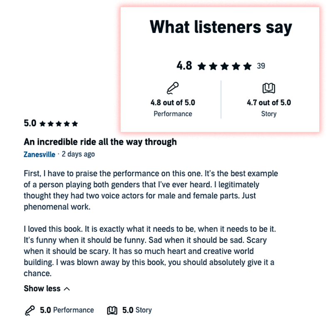Click the microphone icon under the overall rating

point(173,88)
